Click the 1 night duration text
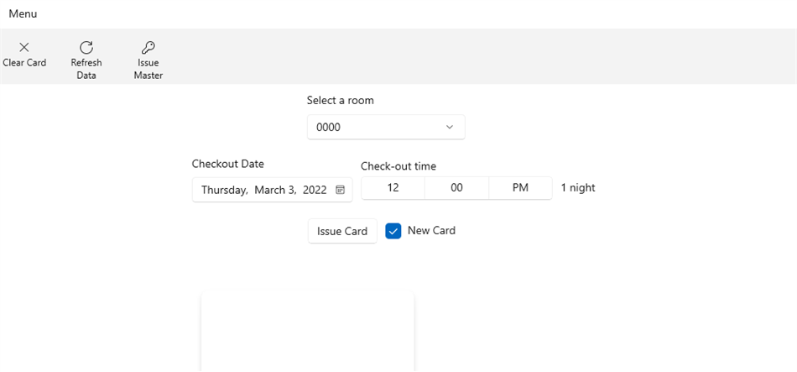797x372 pixels. (x=578, y=188)
